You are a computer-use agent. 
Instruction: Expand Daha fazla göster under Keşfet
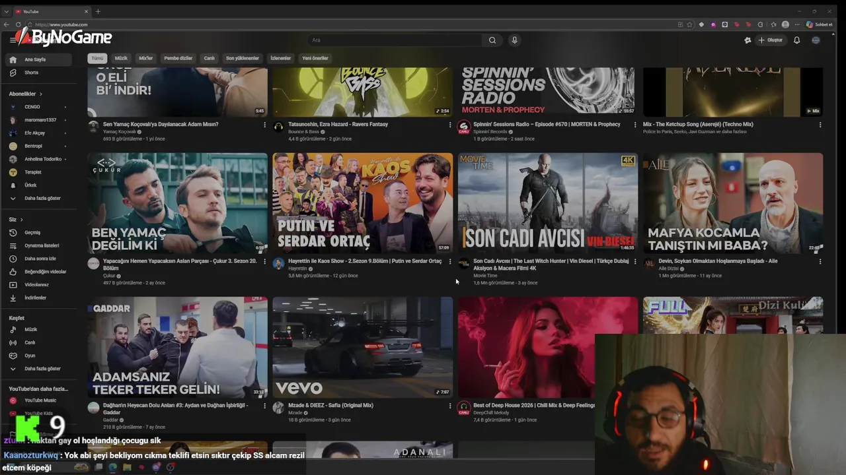(40, 369)
